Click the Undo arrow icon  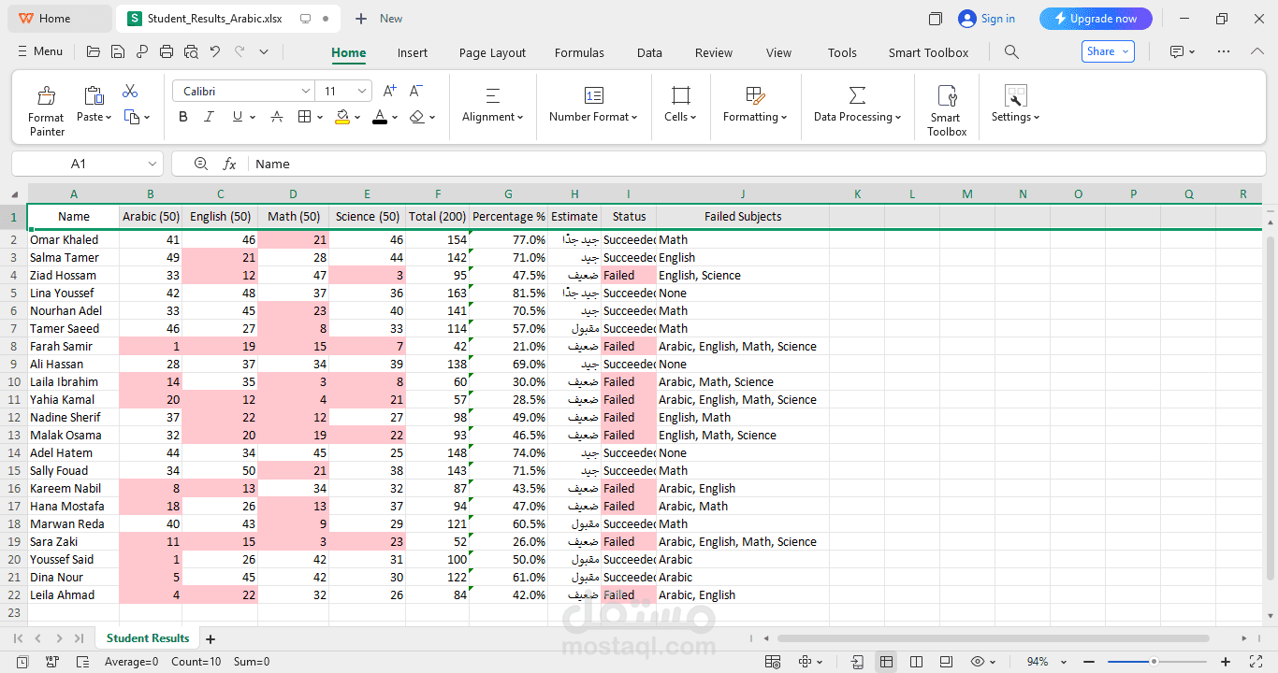(x=215, y=52)
